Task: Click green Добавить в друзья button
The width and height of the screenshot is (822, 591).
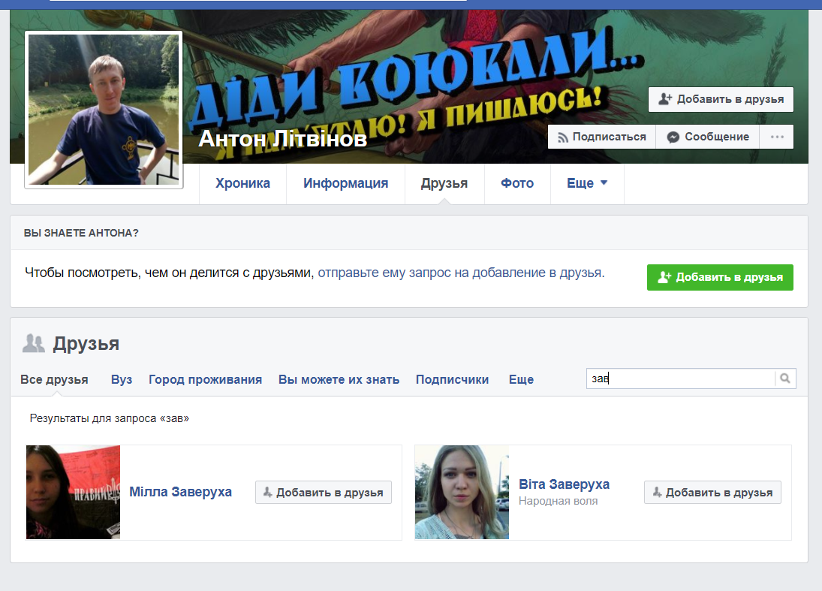Action: [x=720, y=277]
